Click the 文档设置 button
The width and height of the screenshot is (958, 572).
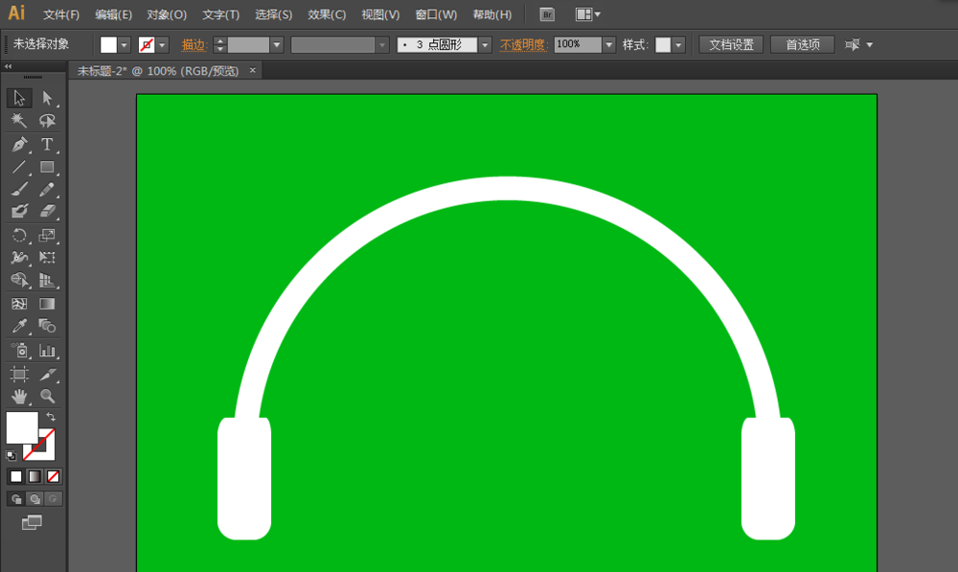pos(731,45)
